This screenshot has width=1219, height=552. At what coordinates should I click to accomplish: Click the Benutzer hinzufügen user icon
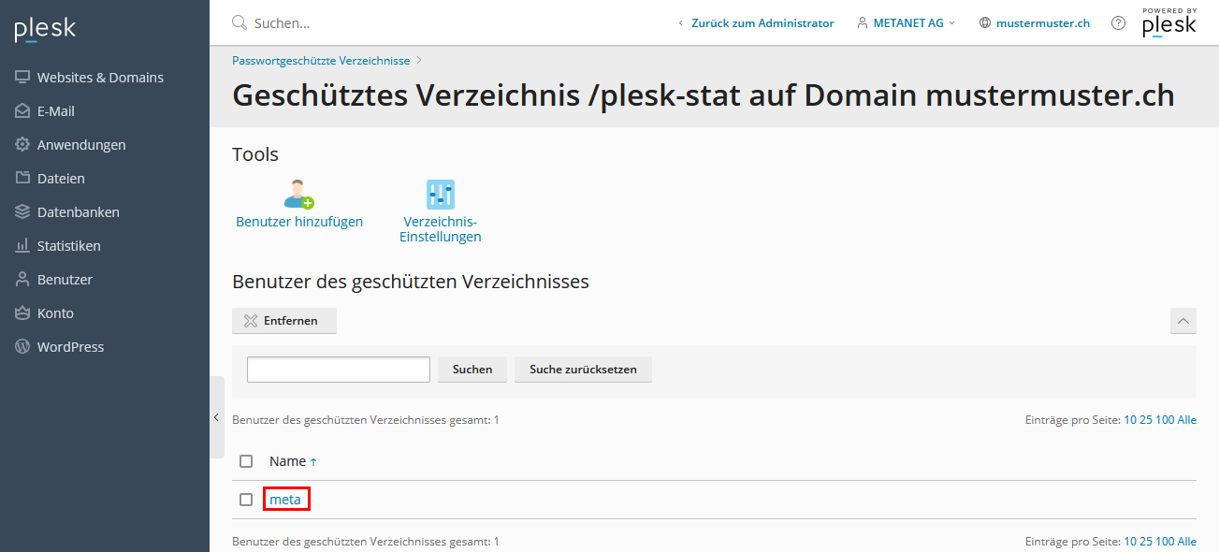[298, 194]
